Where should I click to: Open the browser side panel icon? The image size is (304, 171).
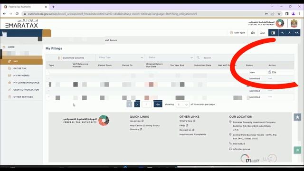click(x=287, y=14)
